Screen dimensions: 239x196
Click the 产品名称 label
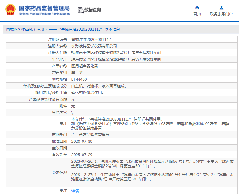click(x=59, y=66)
